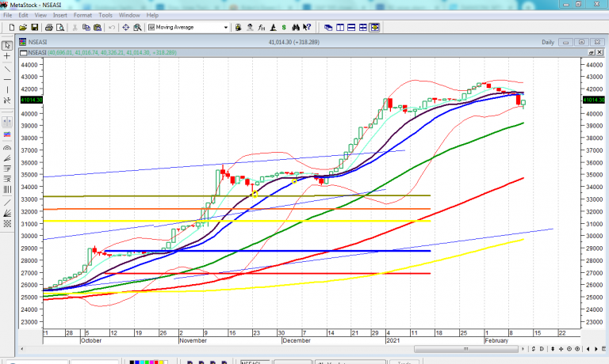Image resolution: width=609 pixels, height=364 pixels.
Task: Open the Format menu
Action: pos(82,15)
